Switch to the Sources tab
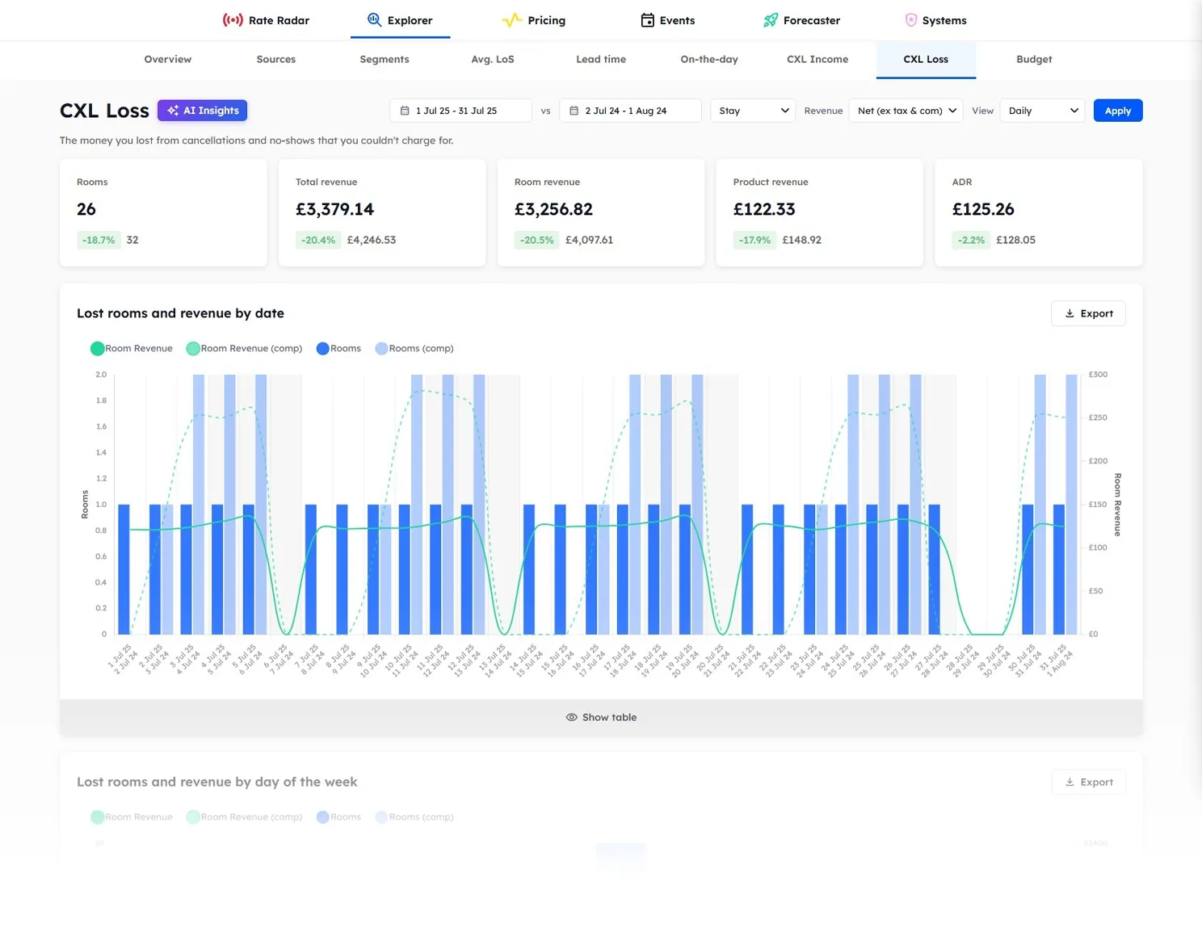The height and width of the screenshot is (931, 1202). 276,59
